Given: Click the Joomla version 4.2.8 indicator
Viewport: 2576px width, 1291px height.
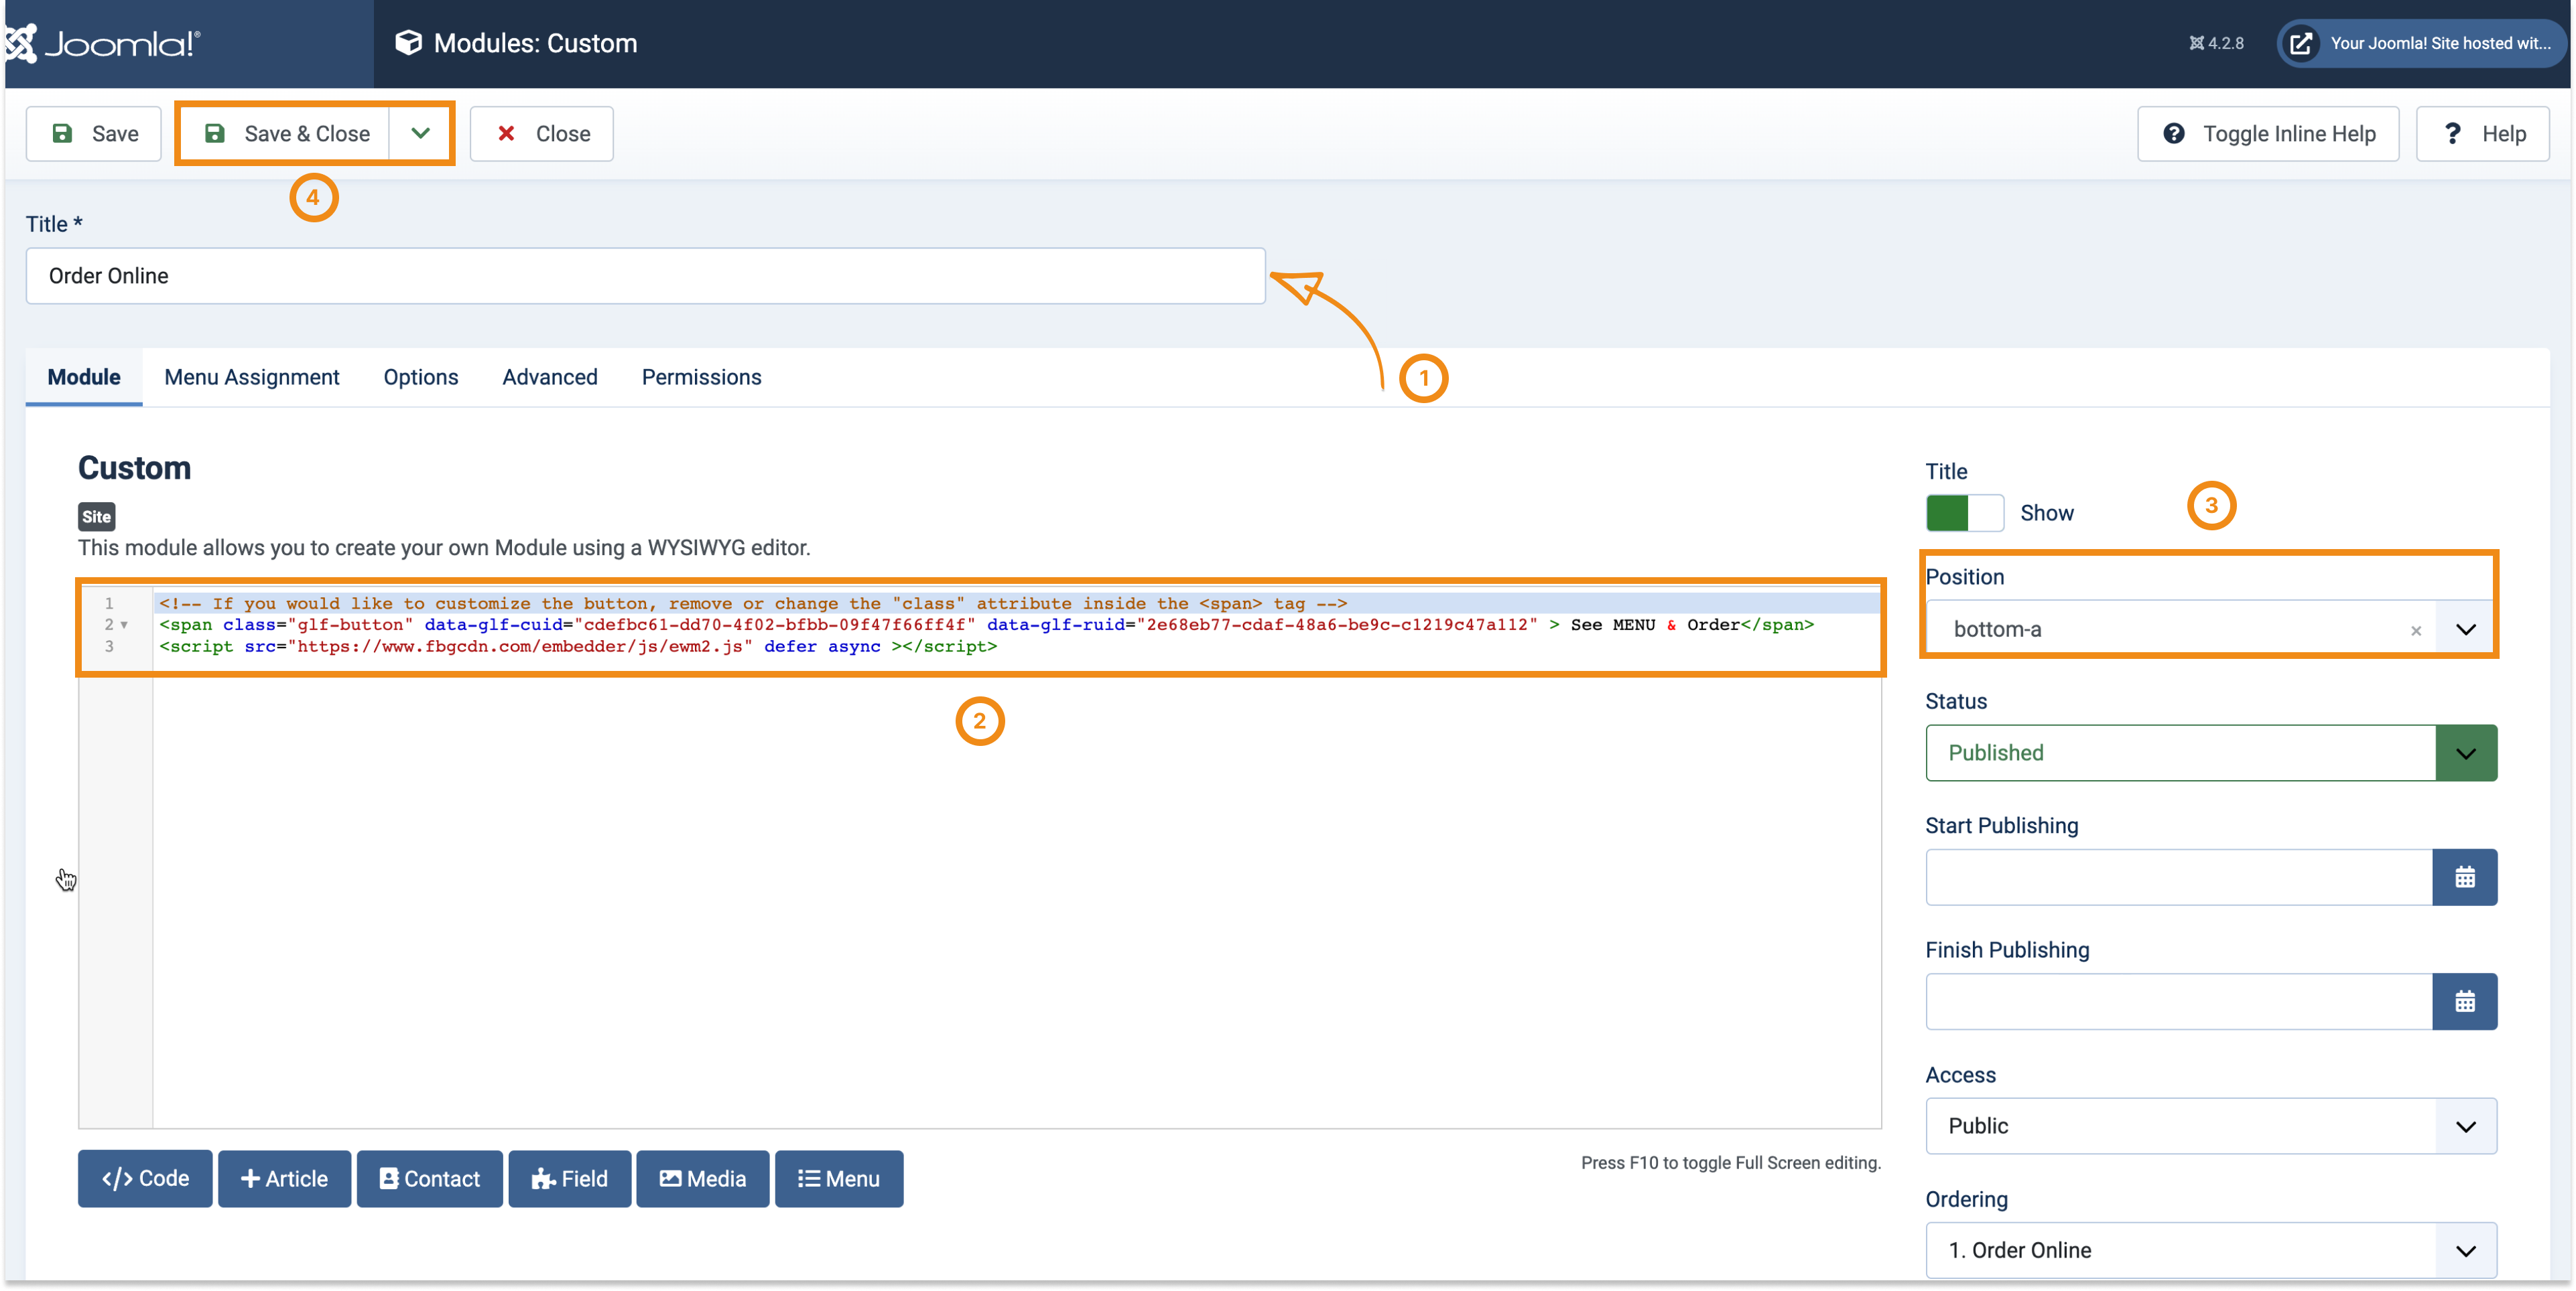Looking at the screenshot, I should coord(2216,43).
